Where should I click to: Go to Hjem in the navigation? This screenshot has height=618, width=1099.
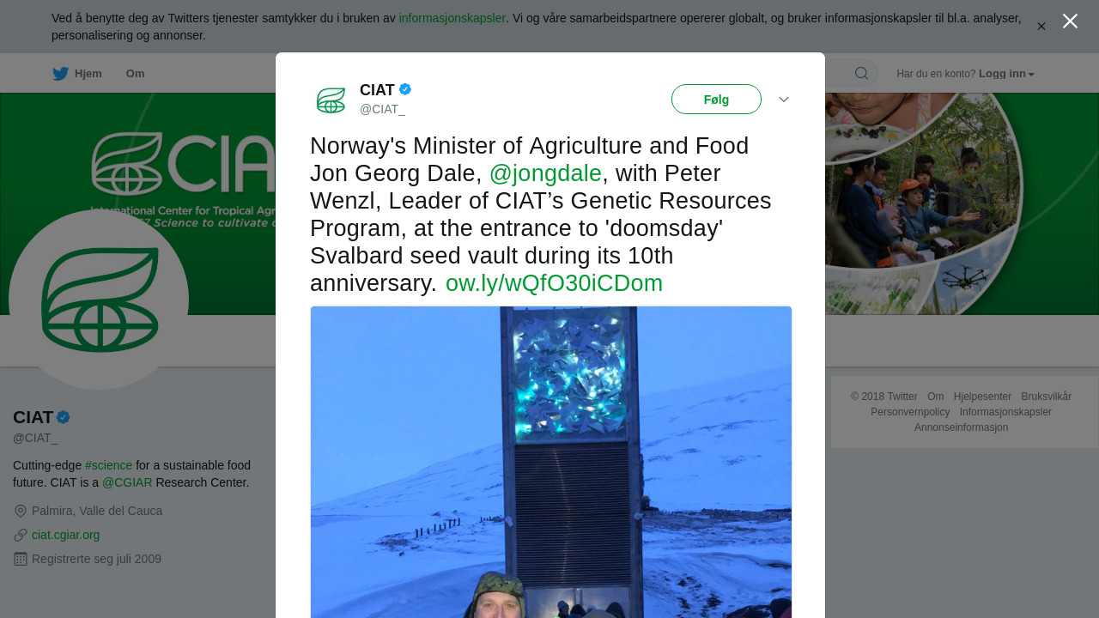coord(88,74)
